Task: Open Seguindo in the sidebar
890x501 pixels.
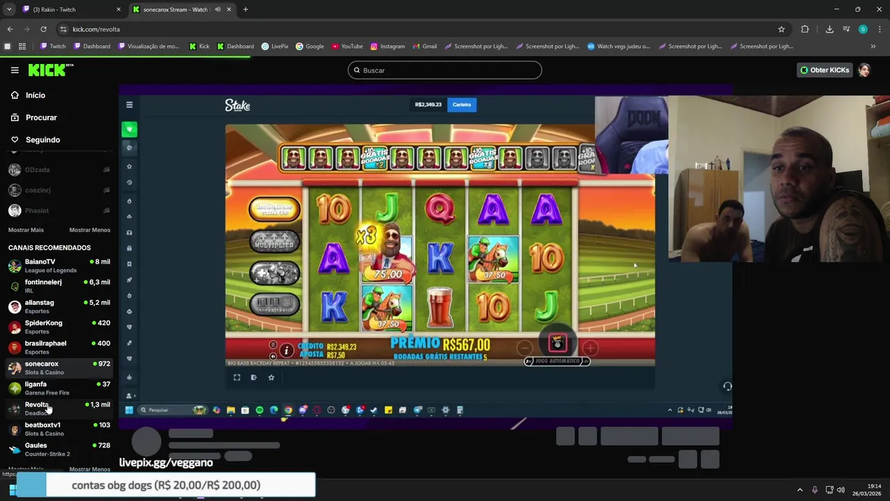Action: point(42,140)
